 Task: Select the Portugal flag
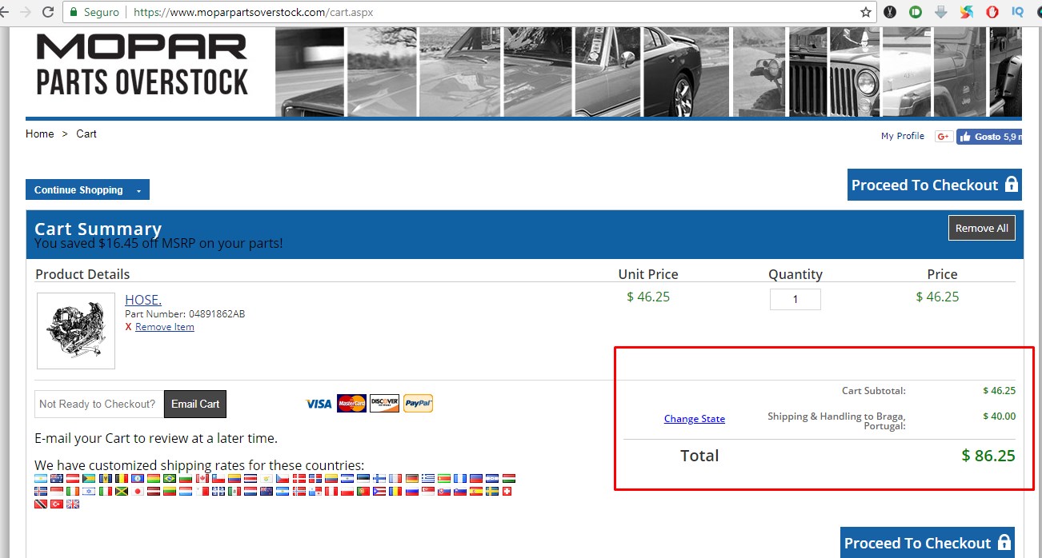coord(363,491)
